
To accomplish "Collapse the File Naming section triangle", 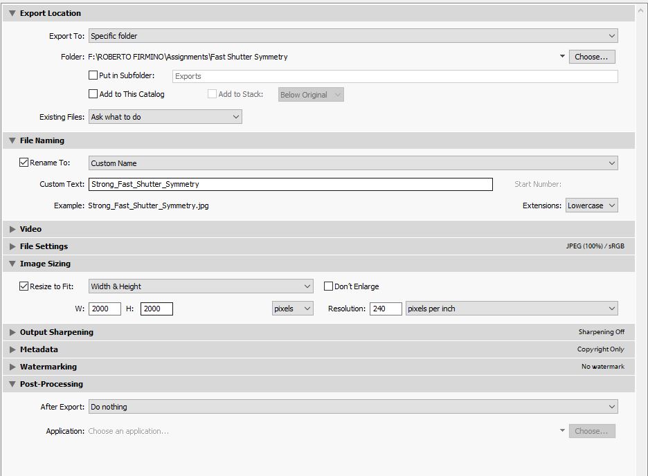I will pyautogui.click(x=12, y=140).
